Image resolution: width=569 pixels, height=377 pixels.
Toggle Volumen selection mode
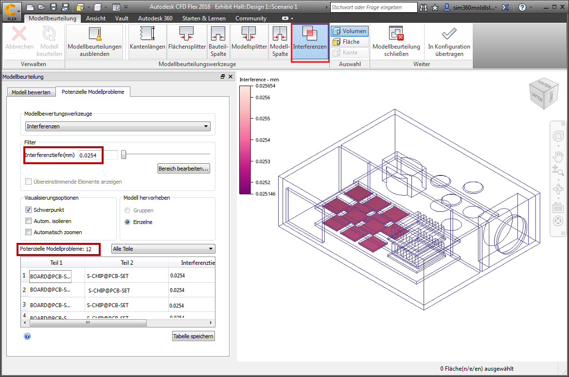350,31
